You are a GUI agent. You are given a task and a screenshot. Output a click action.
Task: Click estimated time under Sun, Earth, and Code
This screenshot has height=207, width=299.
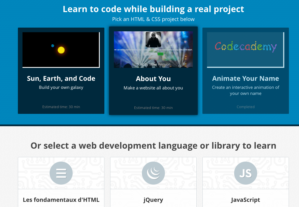click(x=61, y=107)
